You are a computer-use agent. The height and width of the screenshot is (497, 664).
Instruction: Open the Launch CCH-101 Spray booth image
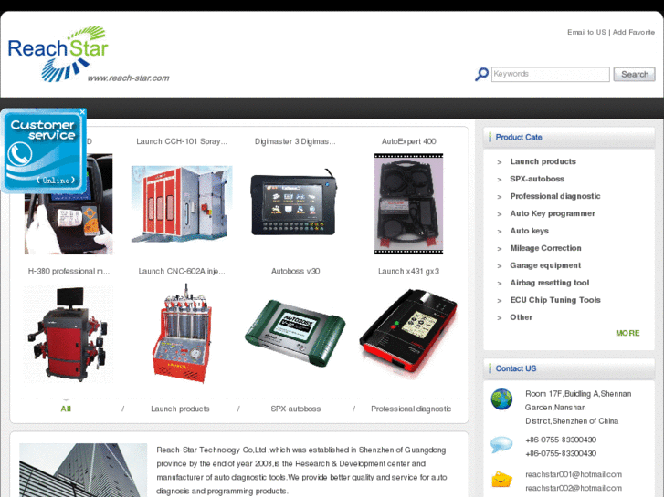(182, 204)
